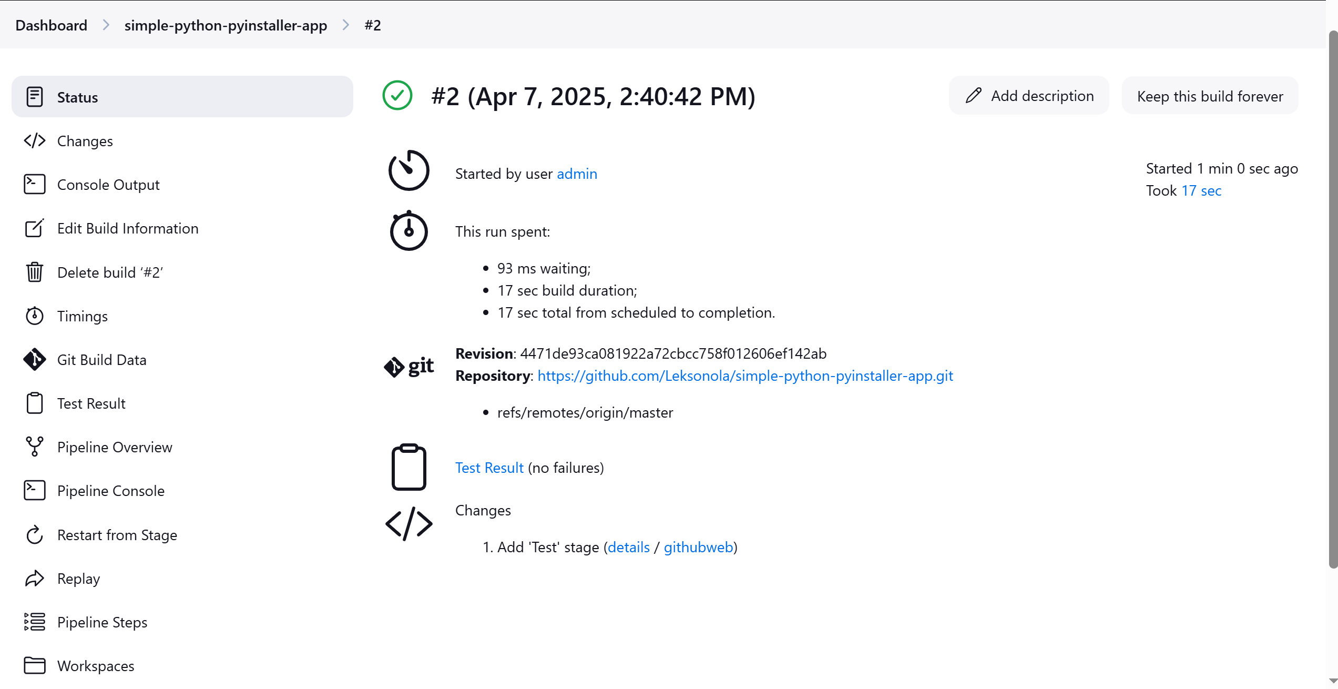The height and width of the screenshot is (689, 1338).
Task: Open Git Build Data in sidebar
Action: pos(182,359)
